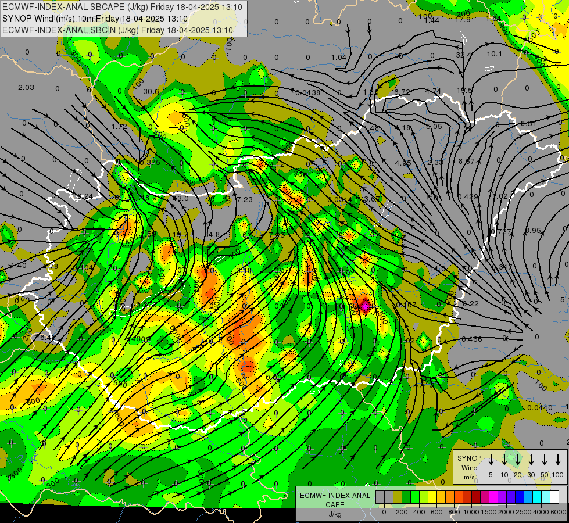Click the J/kg unit label in legend

[x=335, y=514]
